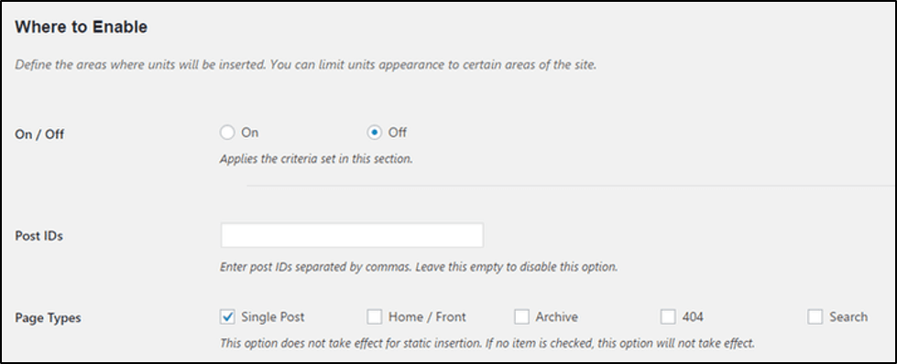Click the 'Search' label text
This screenshot has width=897, height=364.
coord(848,316)
